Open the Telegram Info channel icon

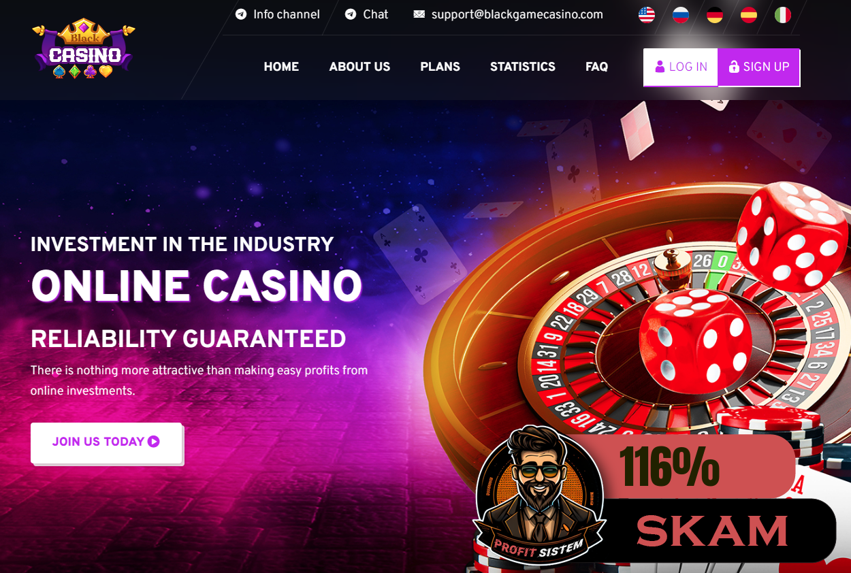point(241,14)
